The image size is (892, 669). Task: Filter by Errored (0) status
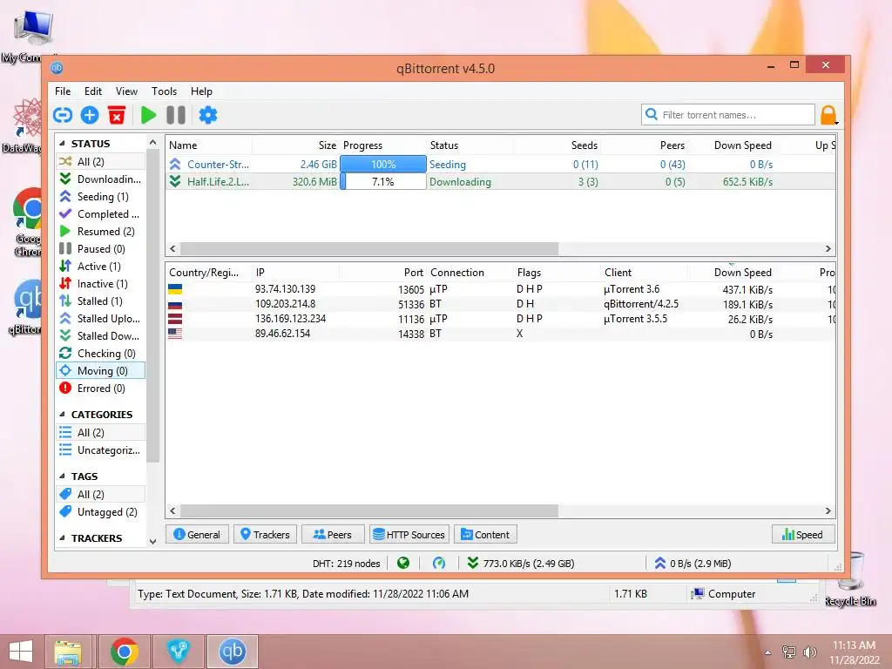coord(101,388)
